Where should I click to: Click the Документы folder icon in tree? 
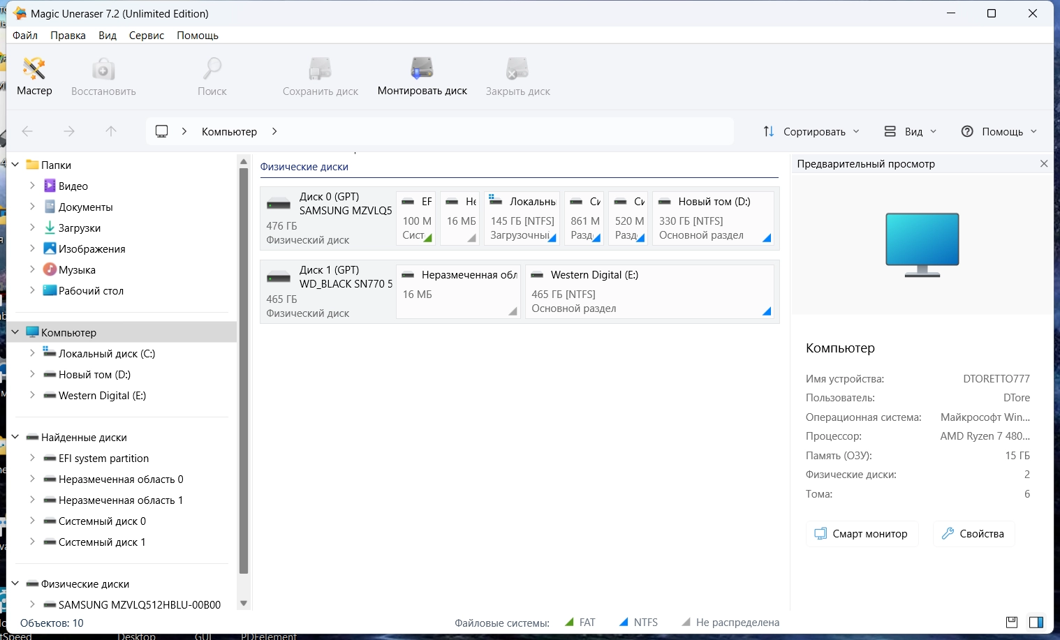point(50,207)
